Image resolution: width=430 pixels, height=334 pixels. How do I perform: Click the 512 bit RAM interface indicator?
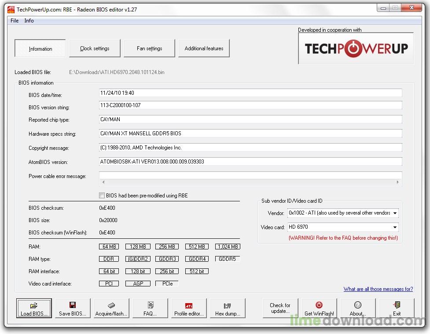[x=197, y=271]
